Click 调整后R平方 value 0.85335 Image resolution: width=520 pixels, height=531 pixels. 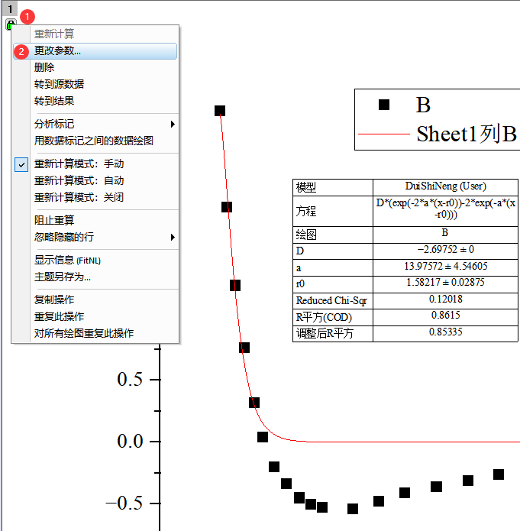[445, 332]
